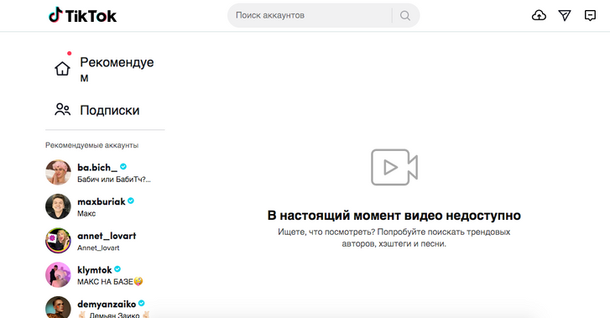This screenshot has width=610, height=318.
Task: Open messages via paper plane icon
Action: [x=565, y=15]
